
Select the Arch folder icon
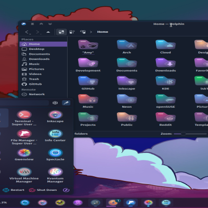[x=127, y=45]
